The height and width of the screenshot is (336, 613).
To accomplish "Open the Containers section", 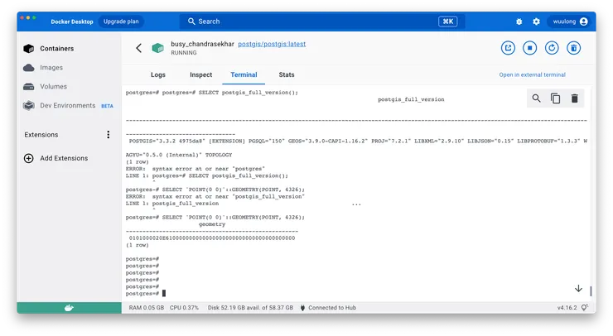I will pos(56,49).
